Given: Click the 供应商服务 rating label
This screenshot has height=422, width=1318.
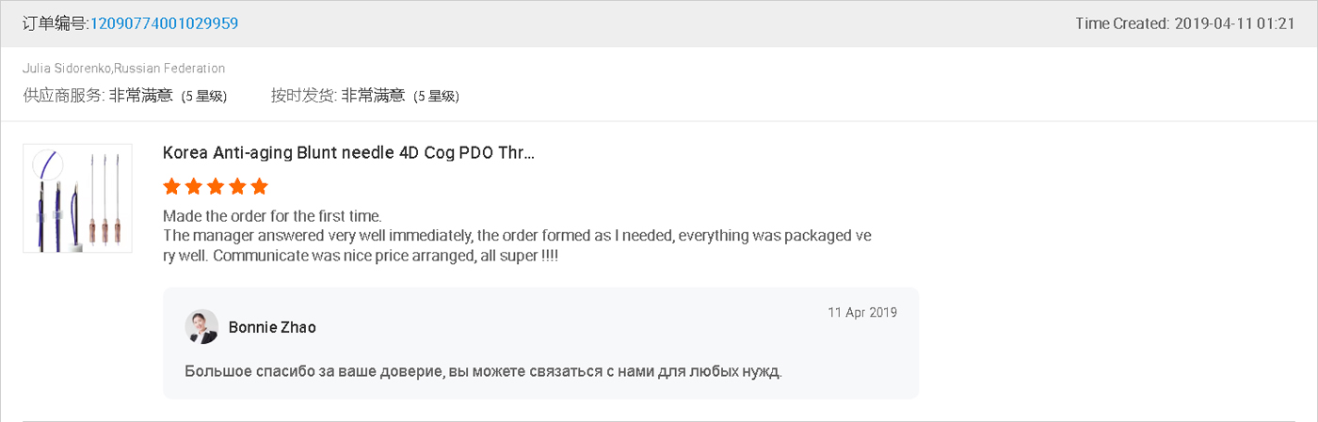Looking at the screenshot, I should tap(63, 95).
